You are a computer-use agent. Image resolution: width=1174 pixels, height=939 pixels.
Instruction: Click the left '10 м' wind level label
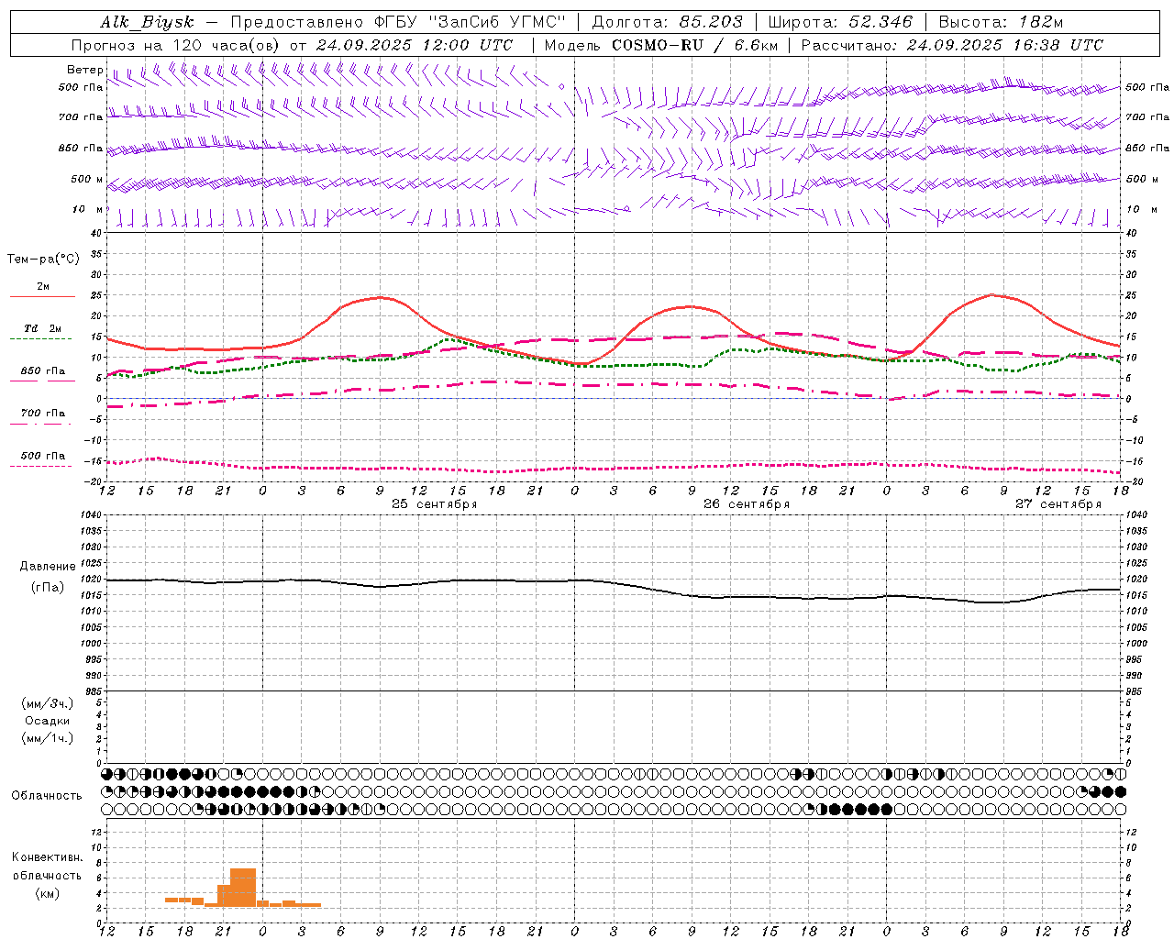tap(88, 209)
